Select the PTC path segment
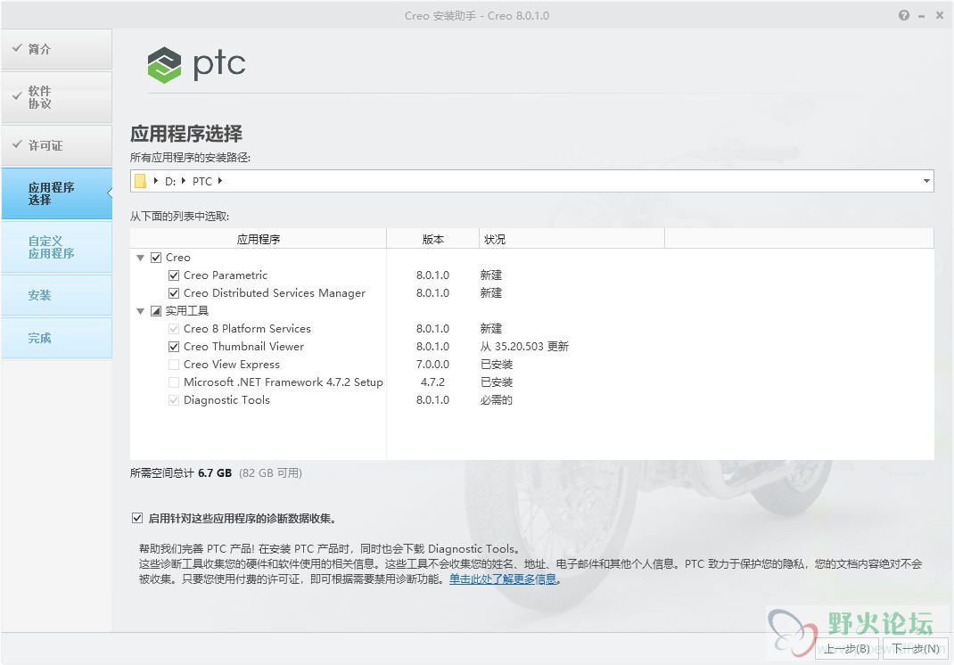Screen dimensions: 954x665 tap(202, 181)
